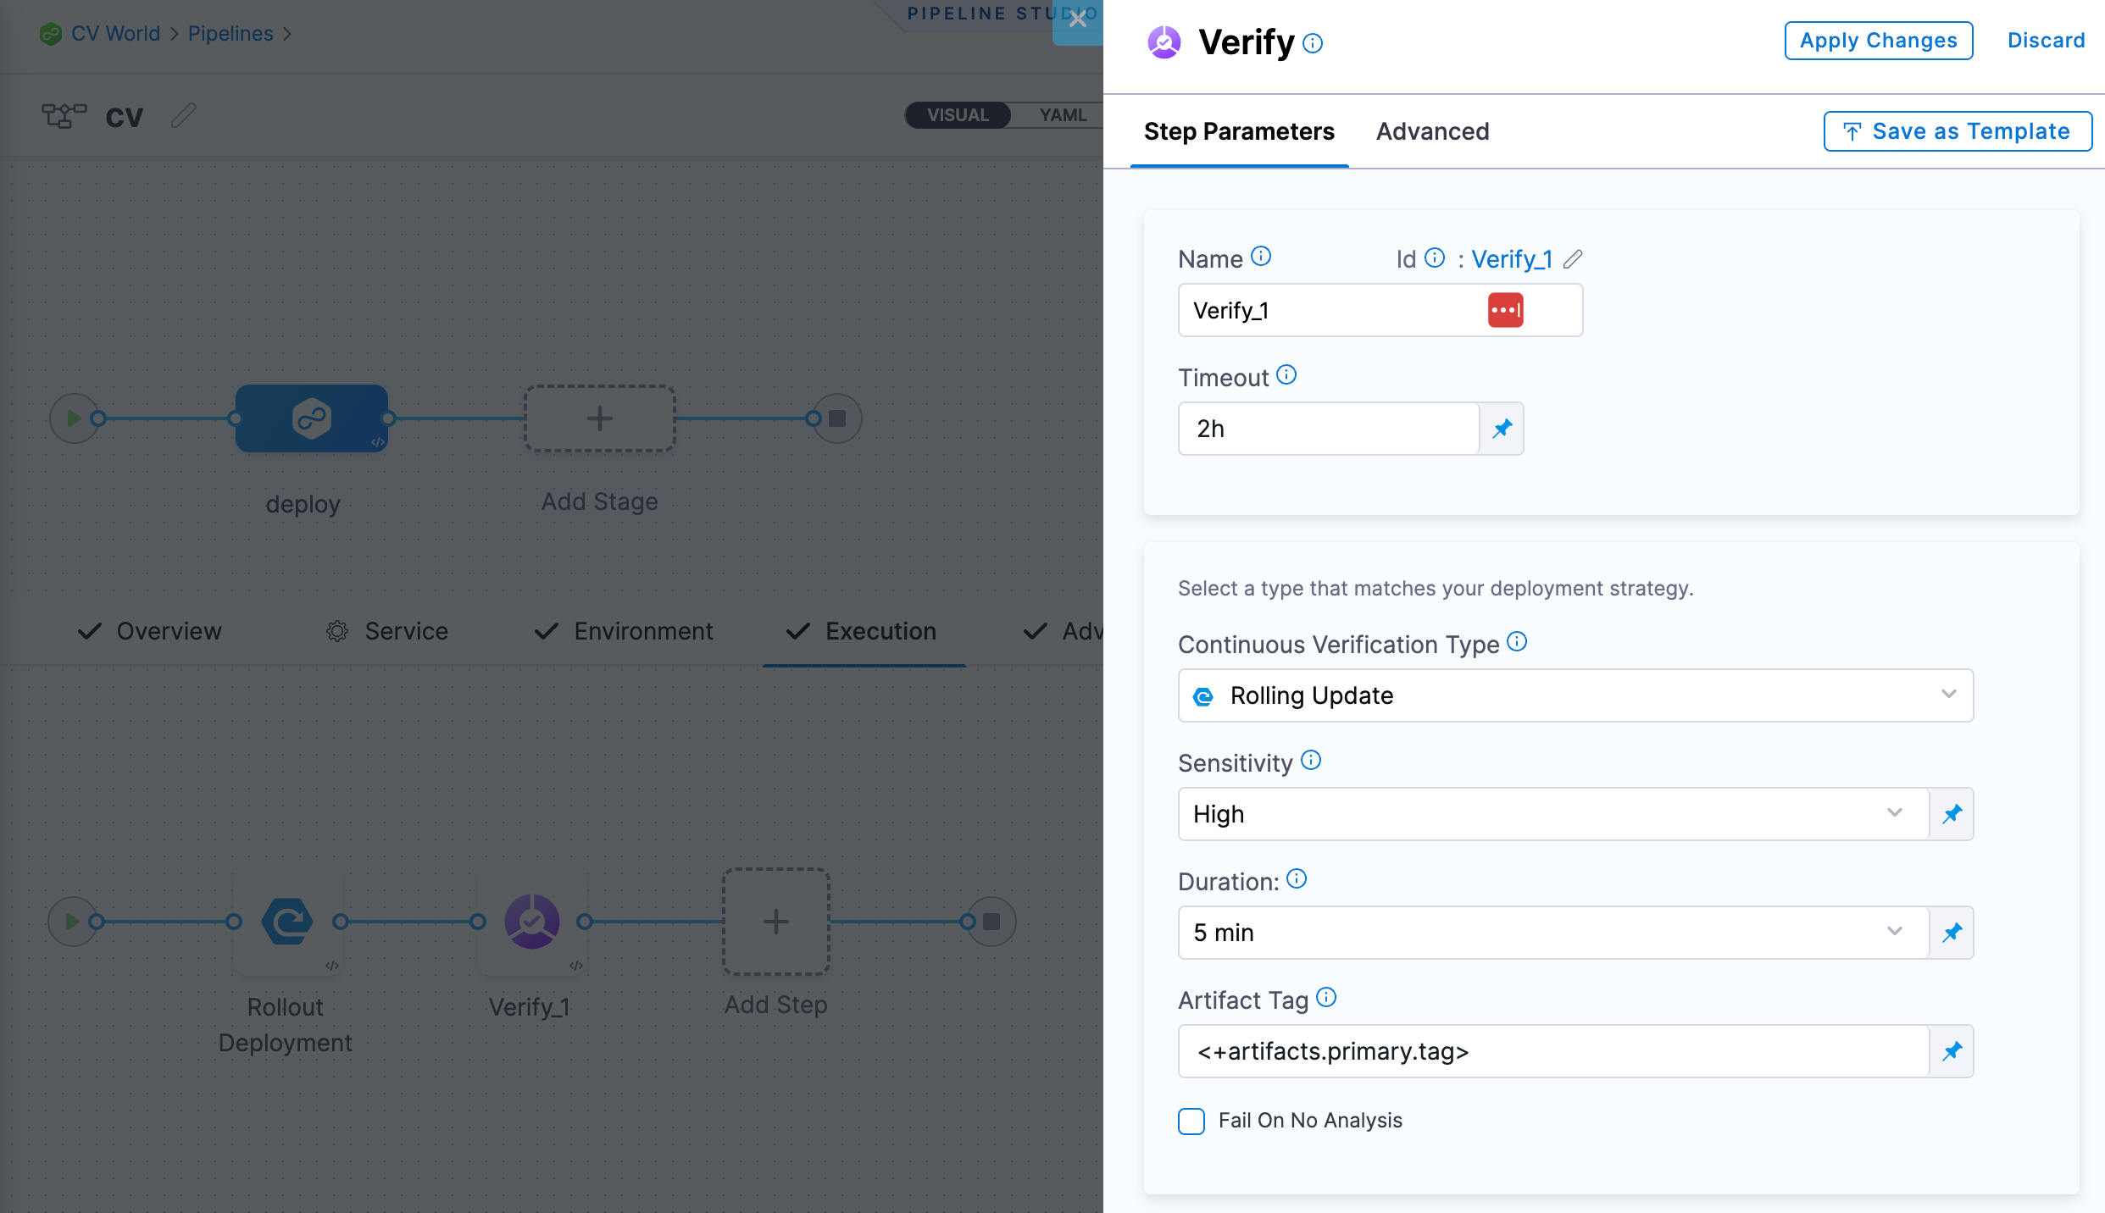This screenshot has width=2105, height=1213.
Task: Select the Step Parameters tab
Action: (x=1239, y=131)
